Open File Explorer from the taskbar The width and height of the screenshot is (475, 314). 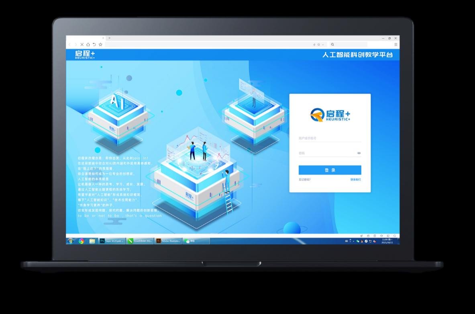tap(92, 241)
